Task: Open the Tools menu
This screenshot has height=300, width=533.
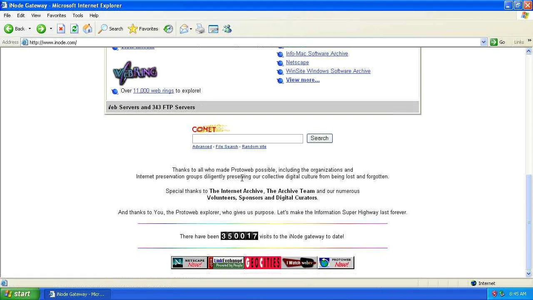Action: (x=78, y=15)
